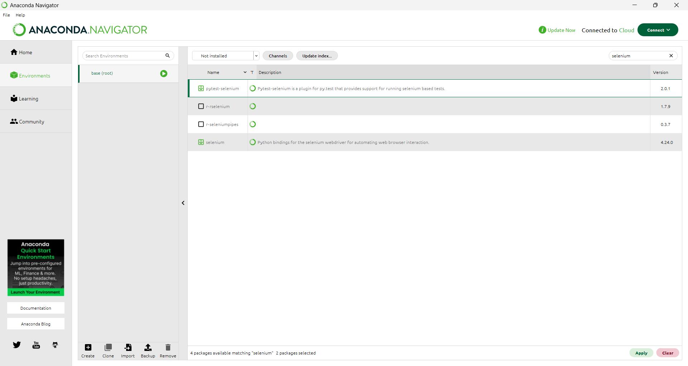
Task: Click the search environments magnifier icon
Action: 167,56
